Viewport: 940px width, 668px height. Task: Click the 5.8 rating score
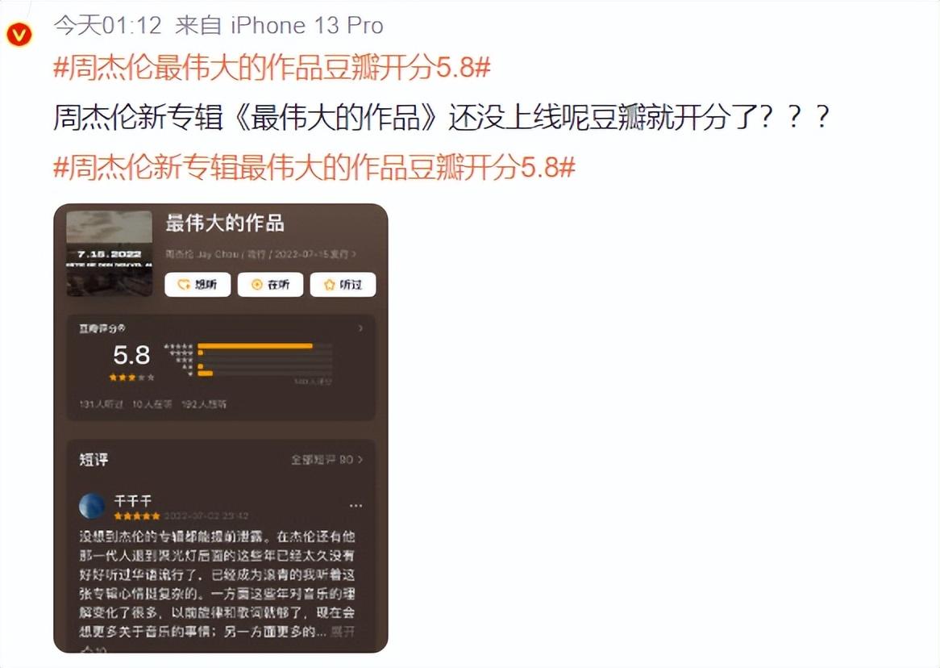pyautogui.click(x=131, y=355)
